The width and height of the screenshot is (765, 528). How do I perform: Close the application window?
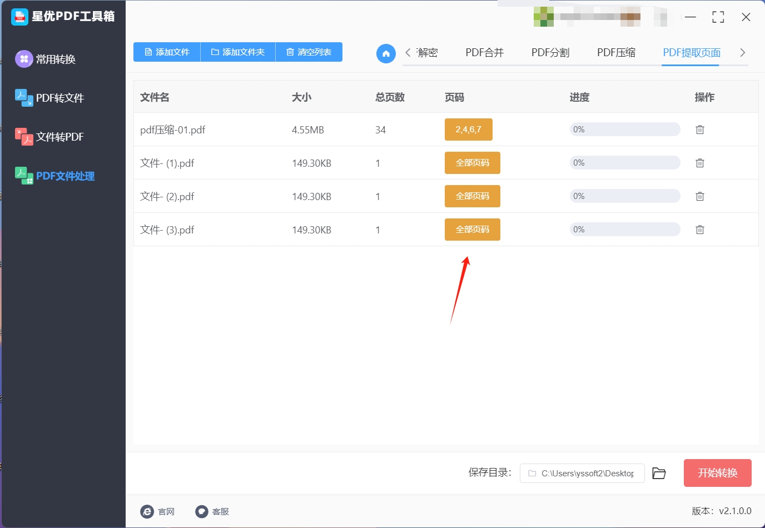click(746, 17)
